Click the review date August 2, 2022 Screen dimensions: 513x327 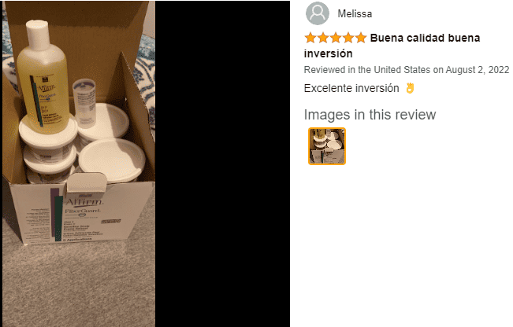click(478, 70)
